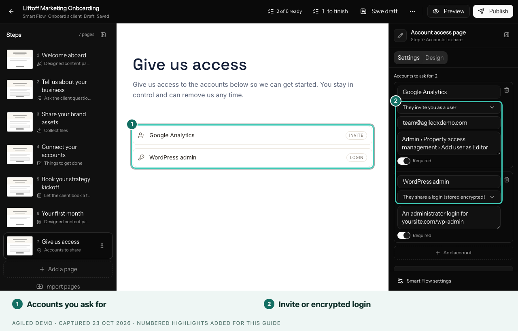The height and width of the screenshot is (331, 518).
Task: Edit the team@agiledxdemo.com email field
Action: (x=449, y=123)
